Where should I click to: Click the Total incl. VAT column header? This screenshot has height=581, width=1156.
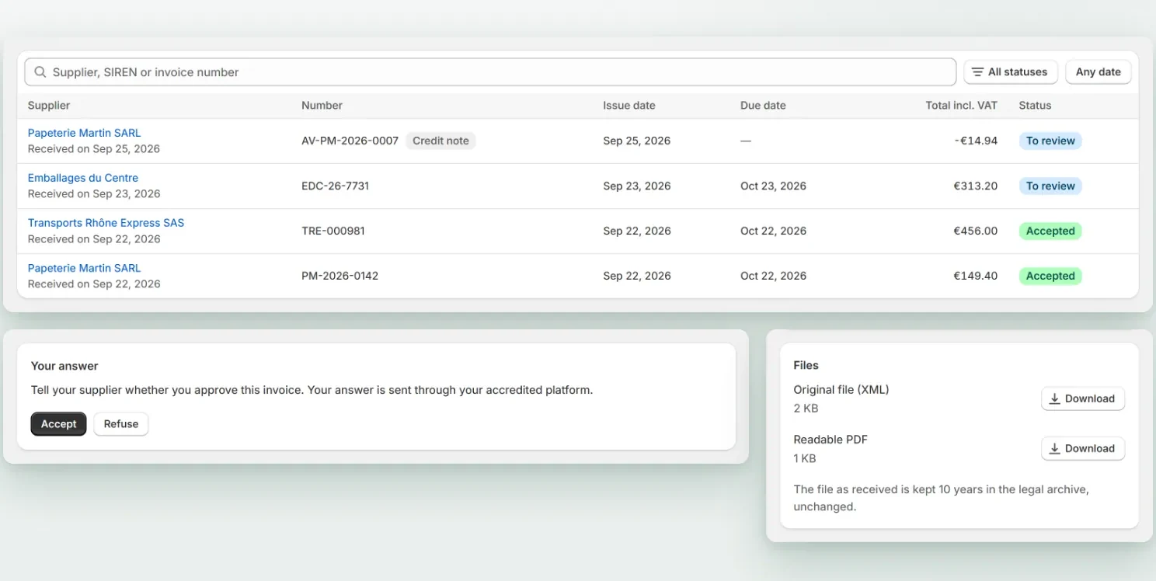[x=961, y=106]
